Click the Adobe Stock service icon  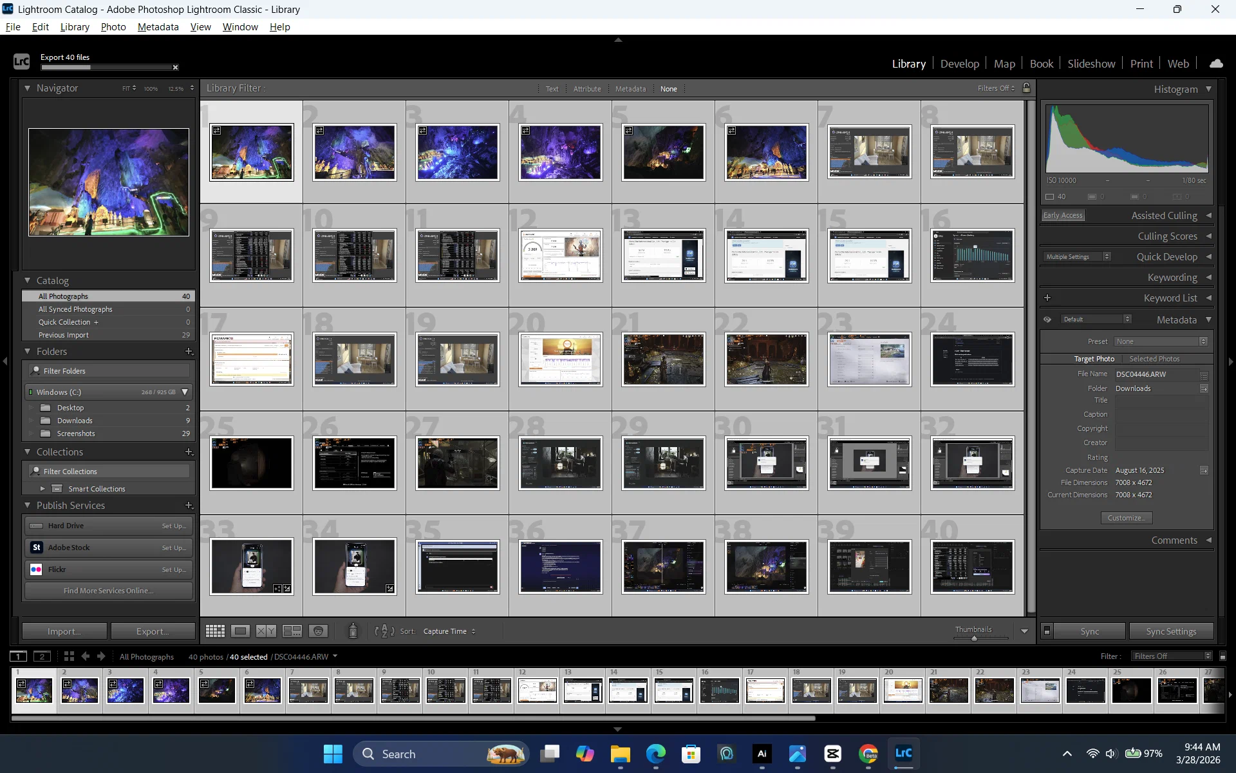coord(36,548)
